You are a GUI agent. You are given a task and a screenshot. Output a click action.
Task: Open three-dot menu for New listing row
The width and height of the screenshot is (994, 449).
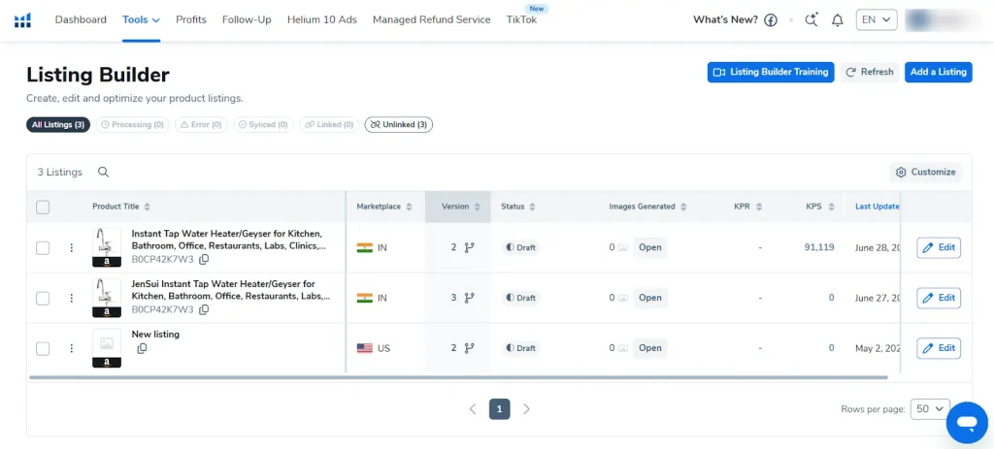click(x=72, y=348)
